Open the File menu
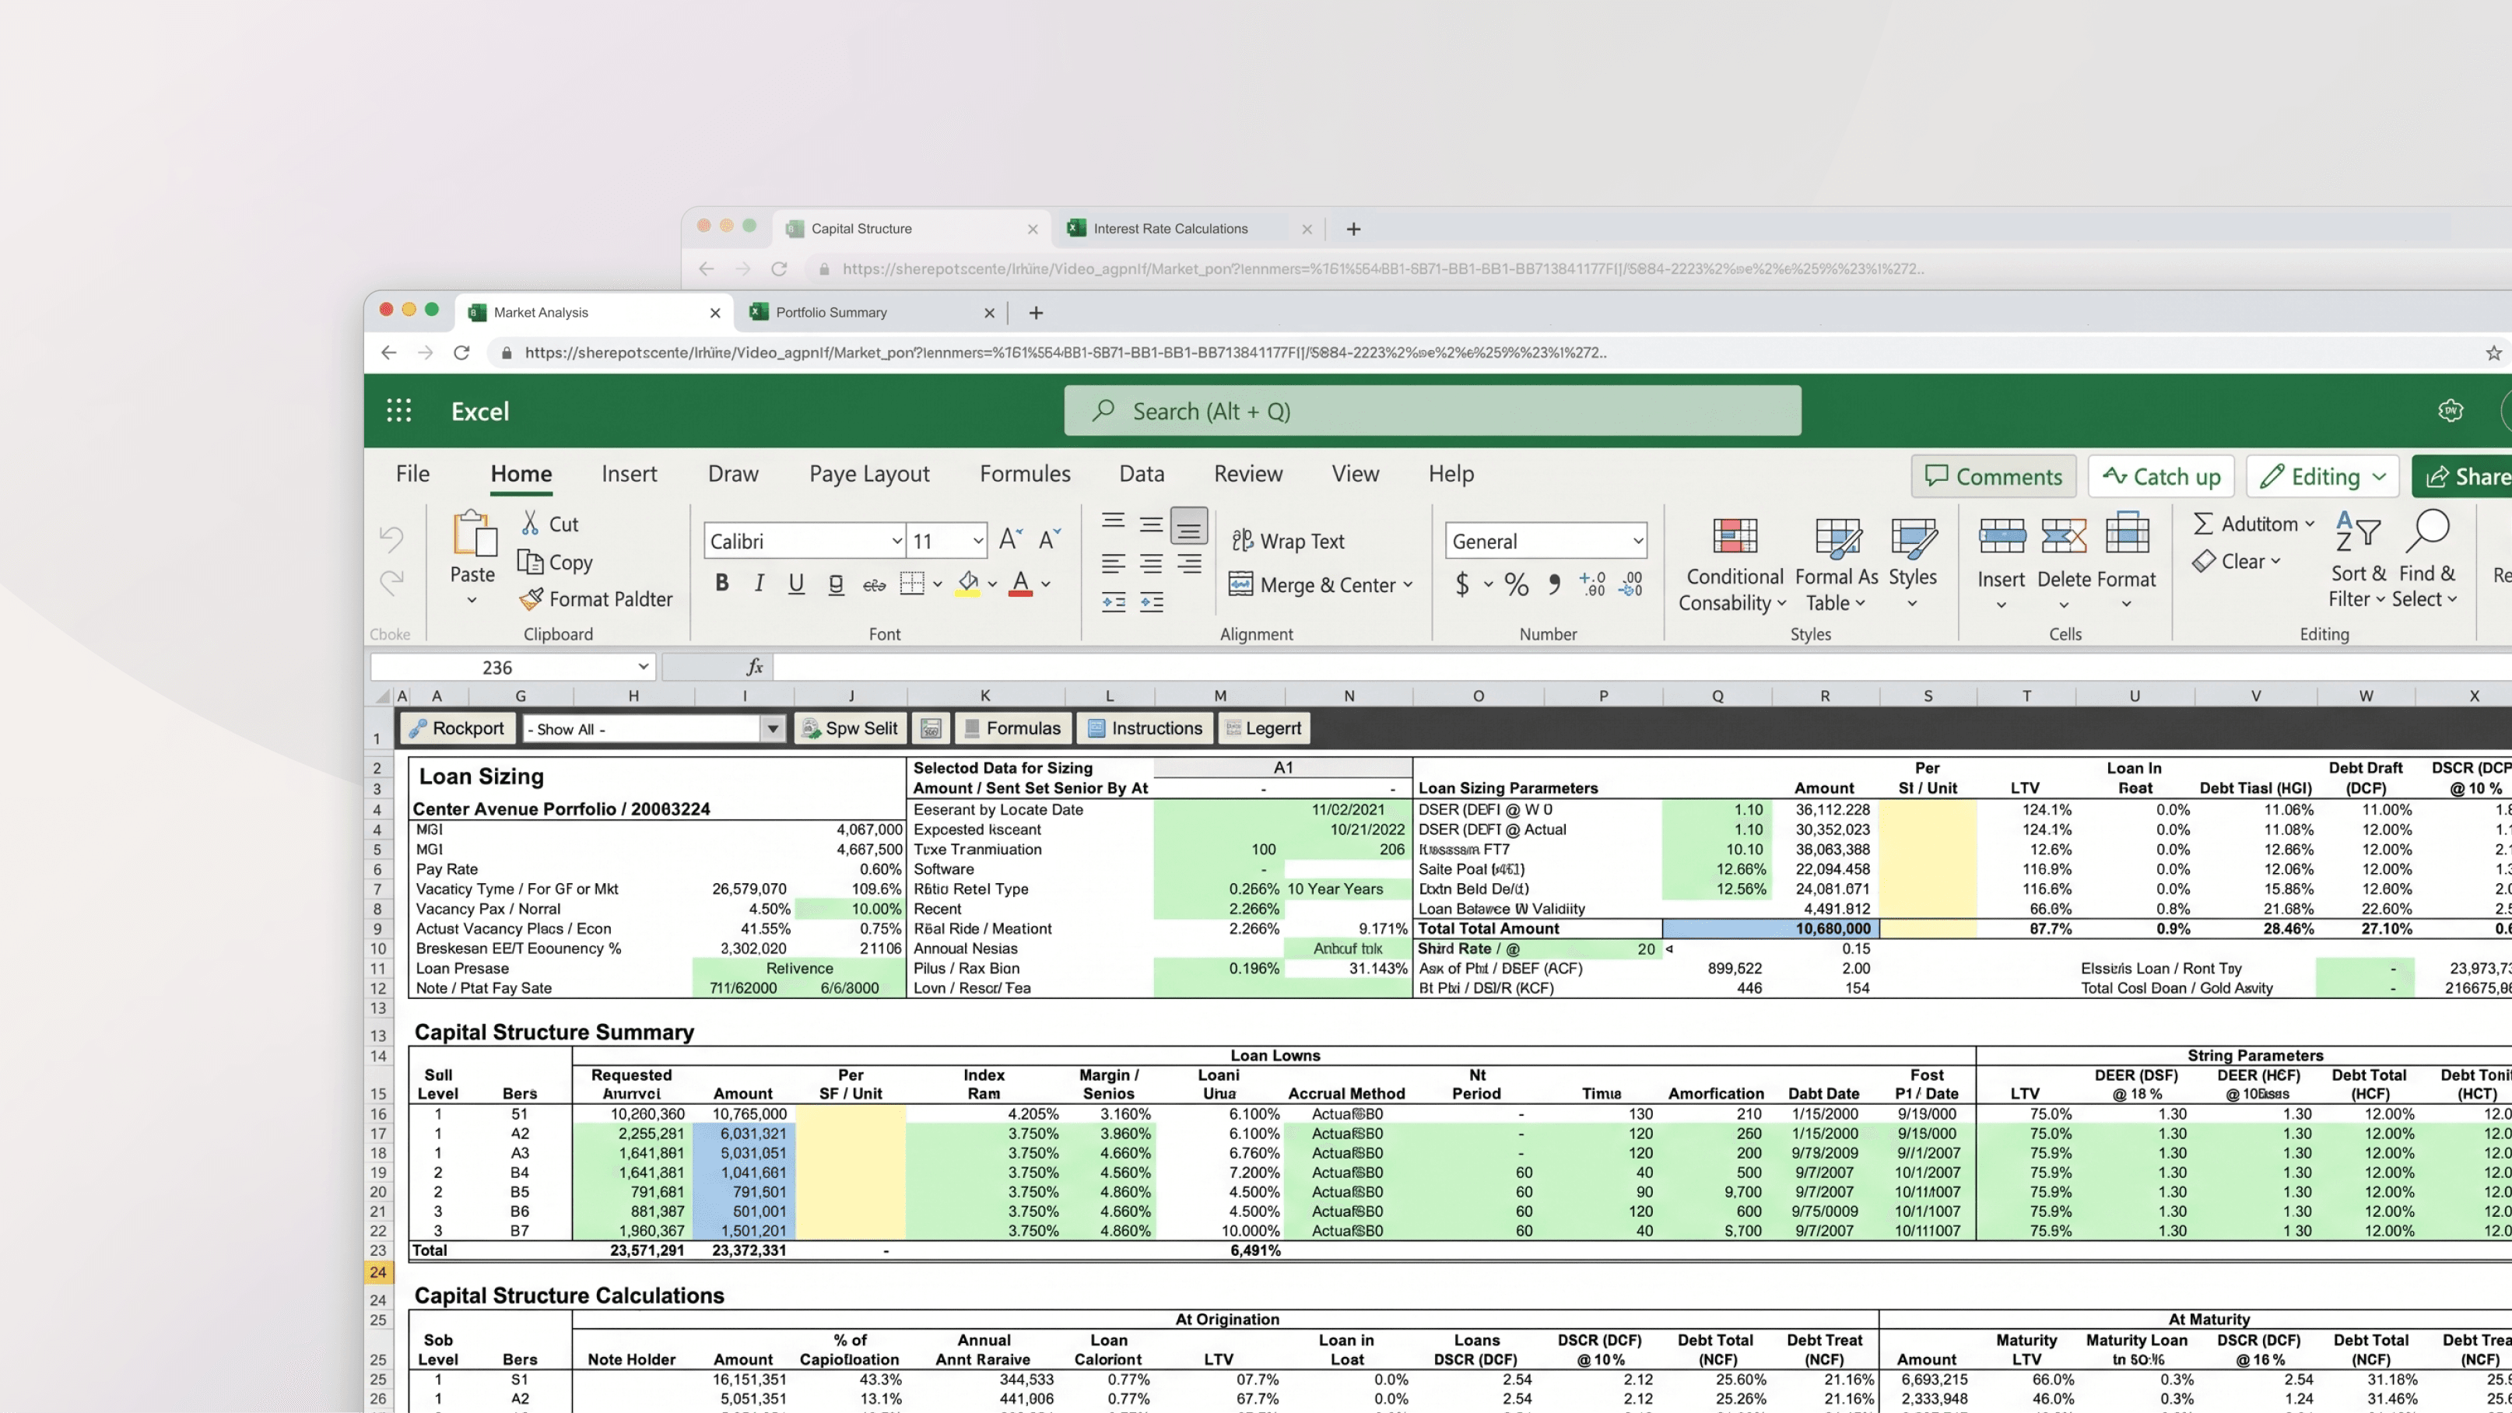This screenshot has width=2512, height=1413. [412, 474]
